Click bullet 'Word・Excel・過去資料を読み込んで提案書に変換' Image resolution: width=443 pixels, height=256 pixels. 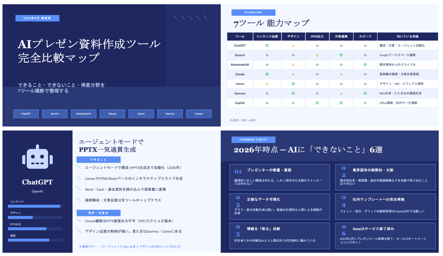[125, 189]
